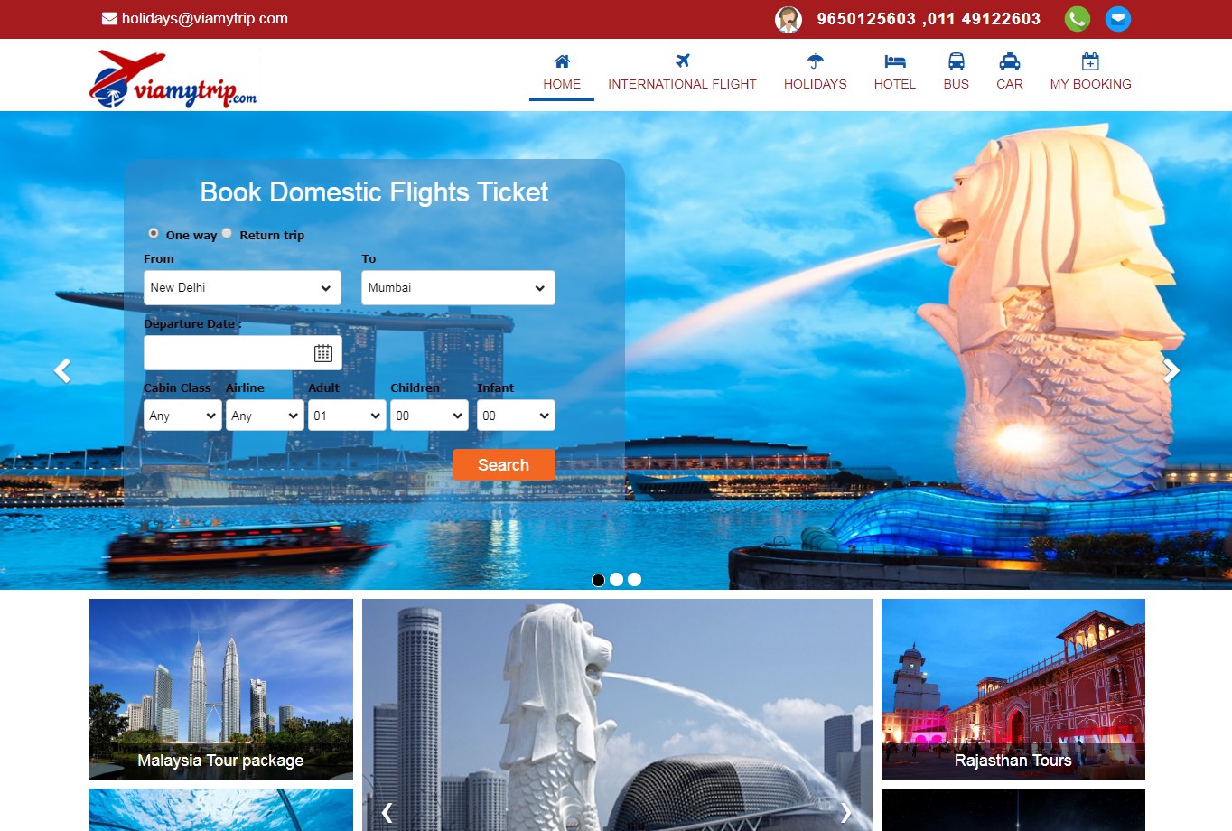
Task: Open the calendar date picker icon
Action: pyautogui.click(x=322, y=353)
